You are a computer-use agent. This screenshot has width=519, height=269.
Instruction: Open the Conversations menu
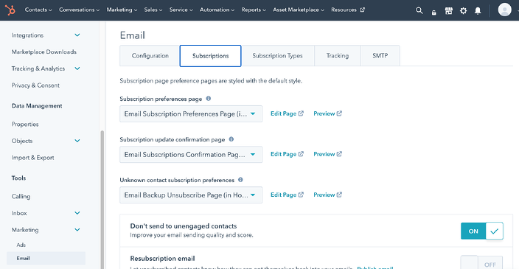79,10
